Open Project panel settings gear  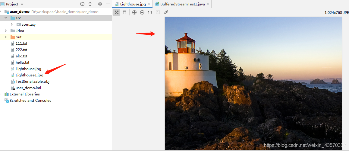(x=100, y=4)
